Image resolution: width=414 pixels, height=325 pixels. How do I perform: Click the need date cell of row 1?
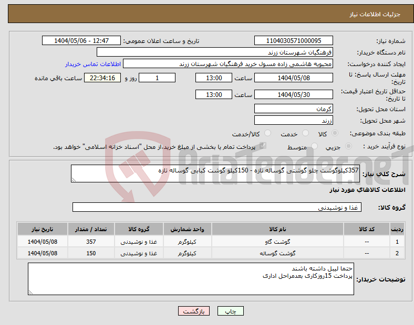pos(42,242)
